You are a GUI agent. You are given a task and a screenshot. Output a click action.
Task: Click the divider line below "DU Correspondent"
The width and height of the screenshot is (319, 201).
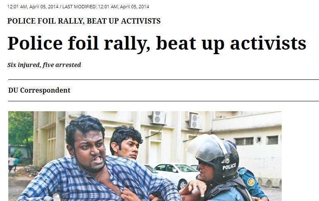[x=164, y=101]
